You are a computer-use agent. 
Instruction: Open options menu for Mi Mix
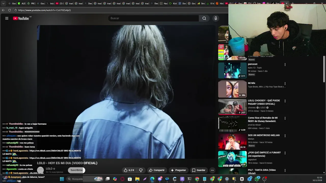tap(285, 84)
